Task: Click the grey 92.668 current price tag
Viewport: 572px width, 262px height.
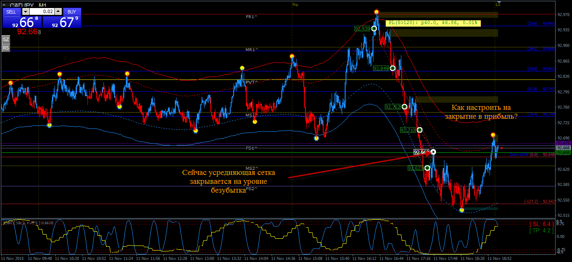Action: 564,148
